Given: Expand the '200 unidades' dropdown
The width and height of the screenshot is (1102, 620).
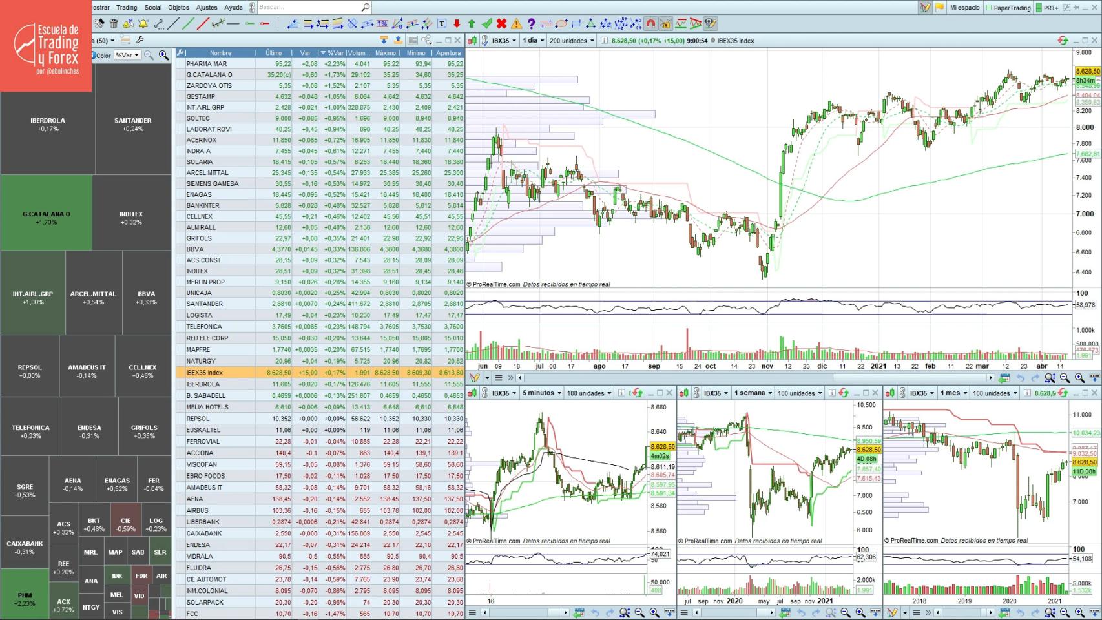Looking at the screenshot, I should click(x=572, y=41).
